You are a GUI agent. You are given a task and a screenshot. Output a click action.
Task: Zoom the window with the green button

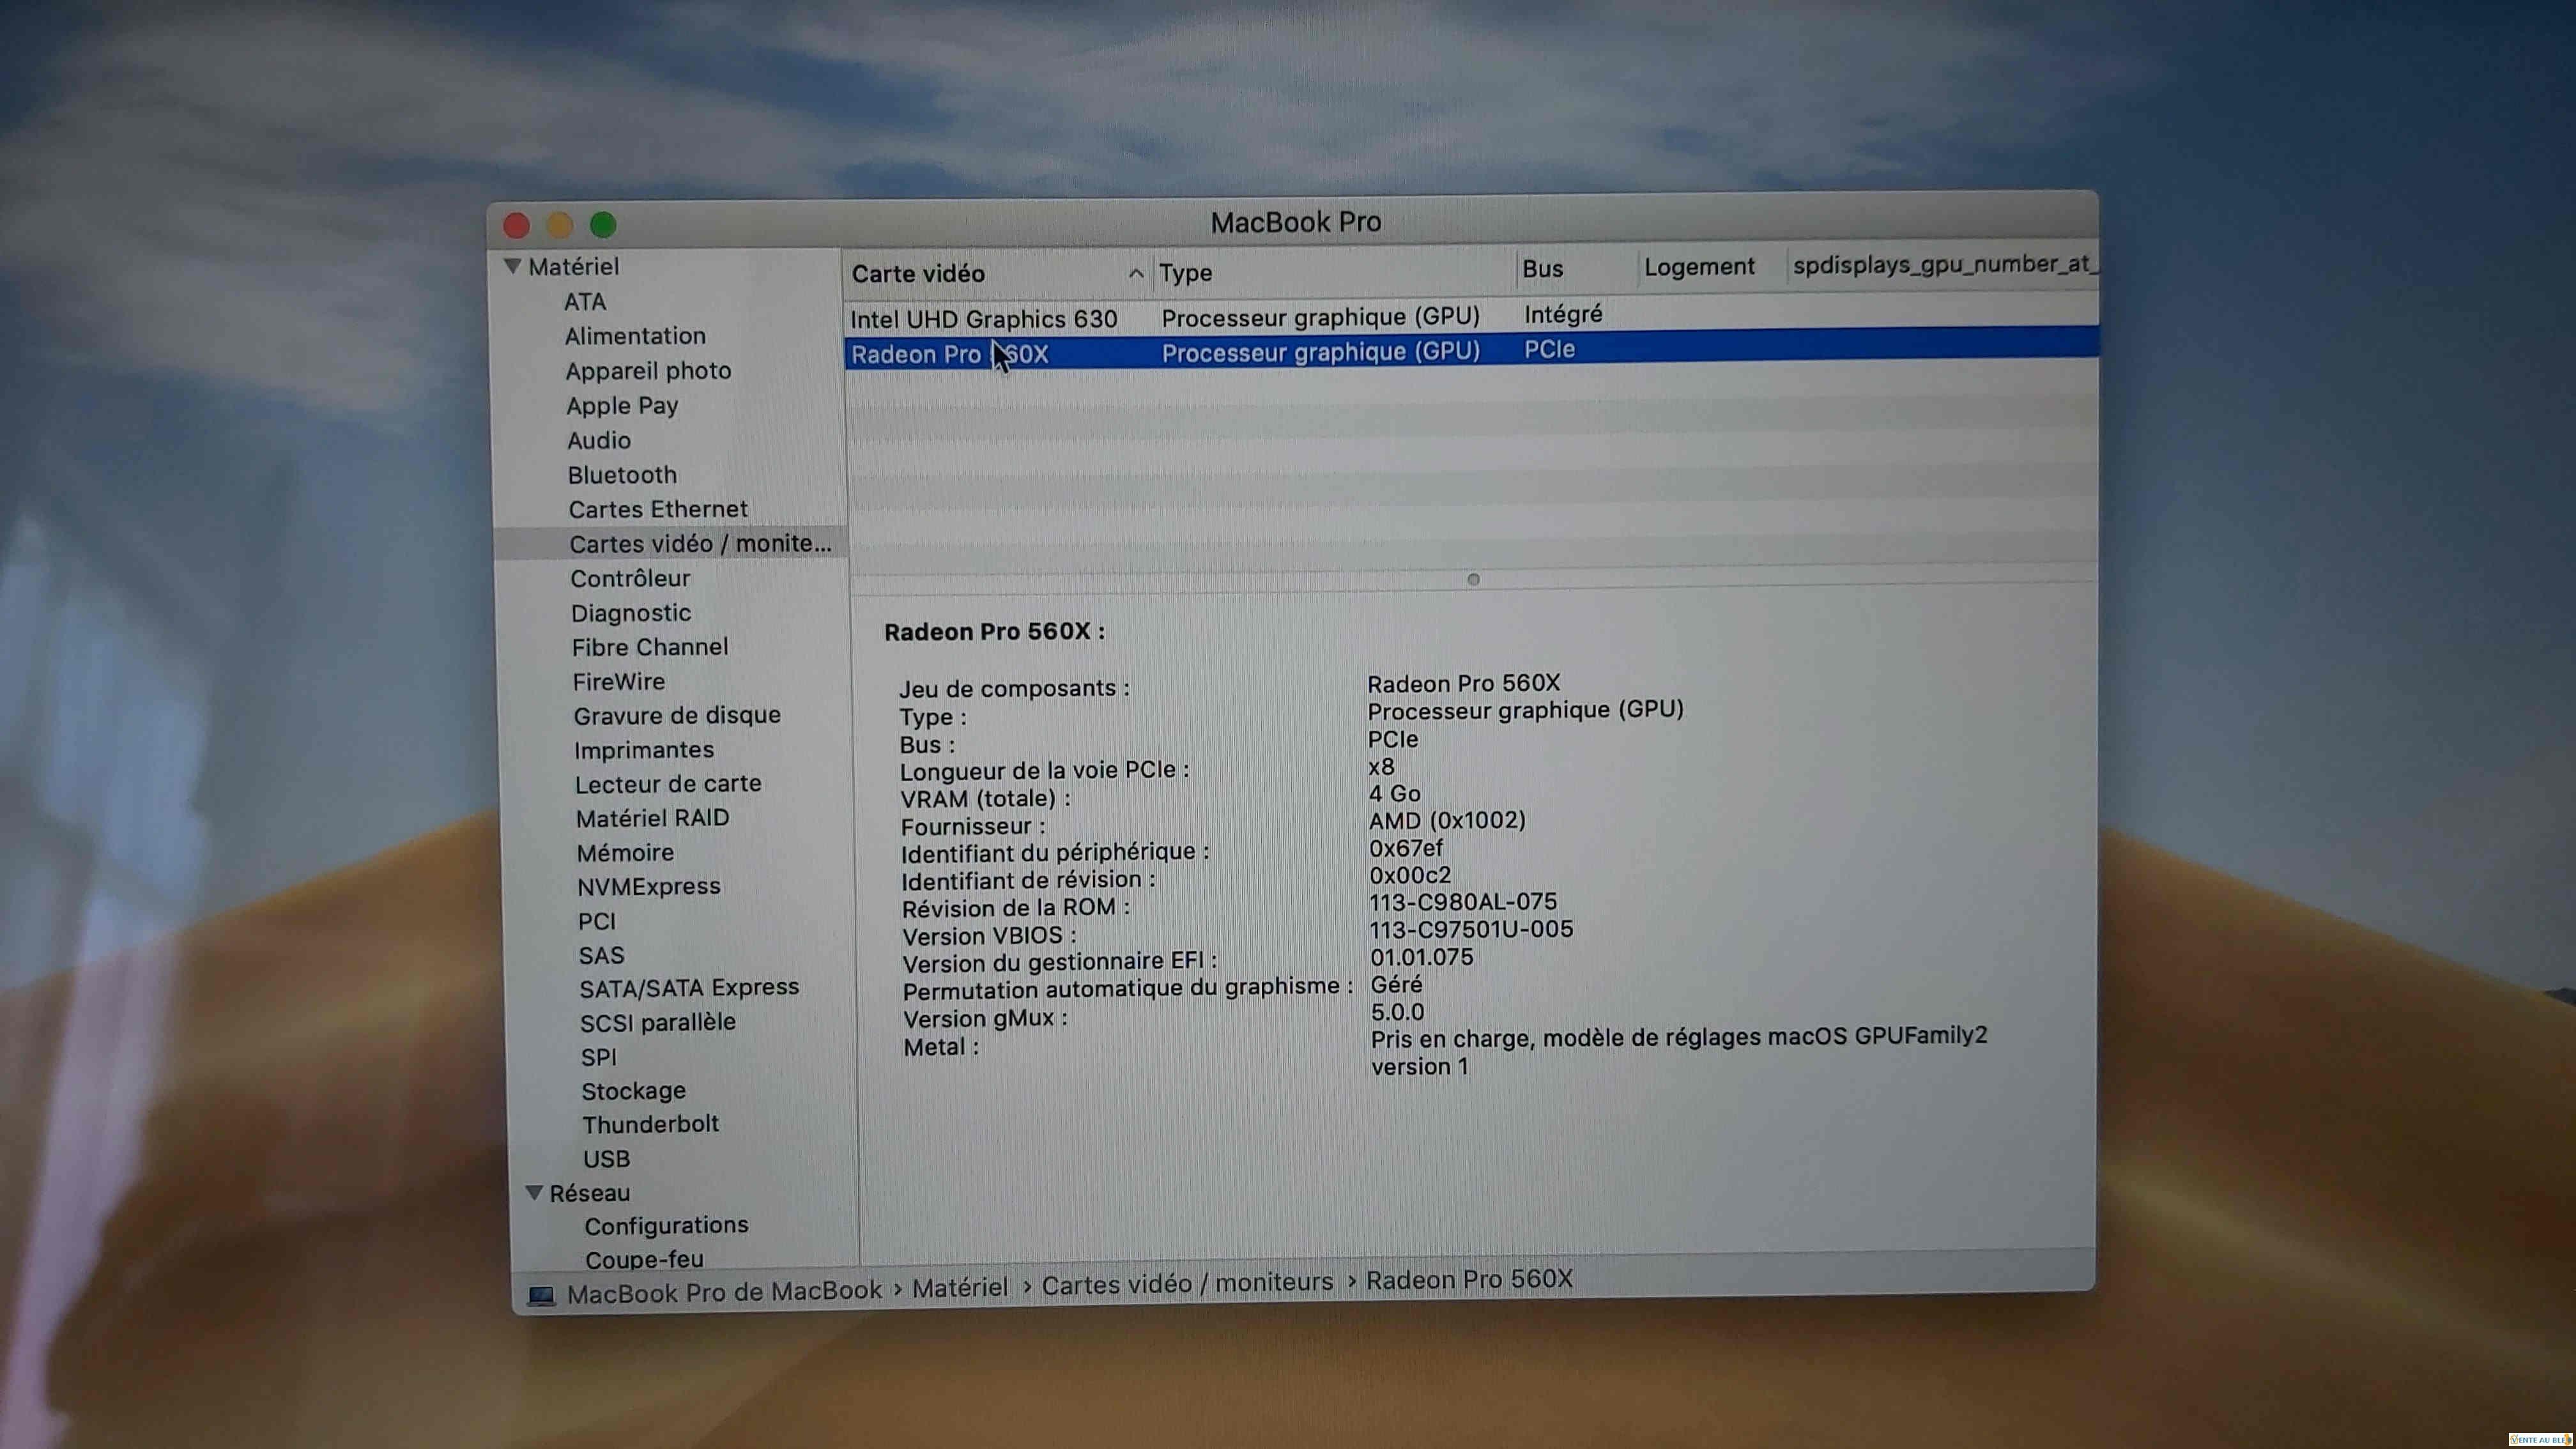(603, 225)
